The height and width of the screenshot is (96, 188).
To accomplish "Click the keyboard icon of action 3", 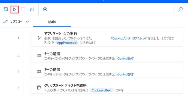I will [x=39, y=71].
